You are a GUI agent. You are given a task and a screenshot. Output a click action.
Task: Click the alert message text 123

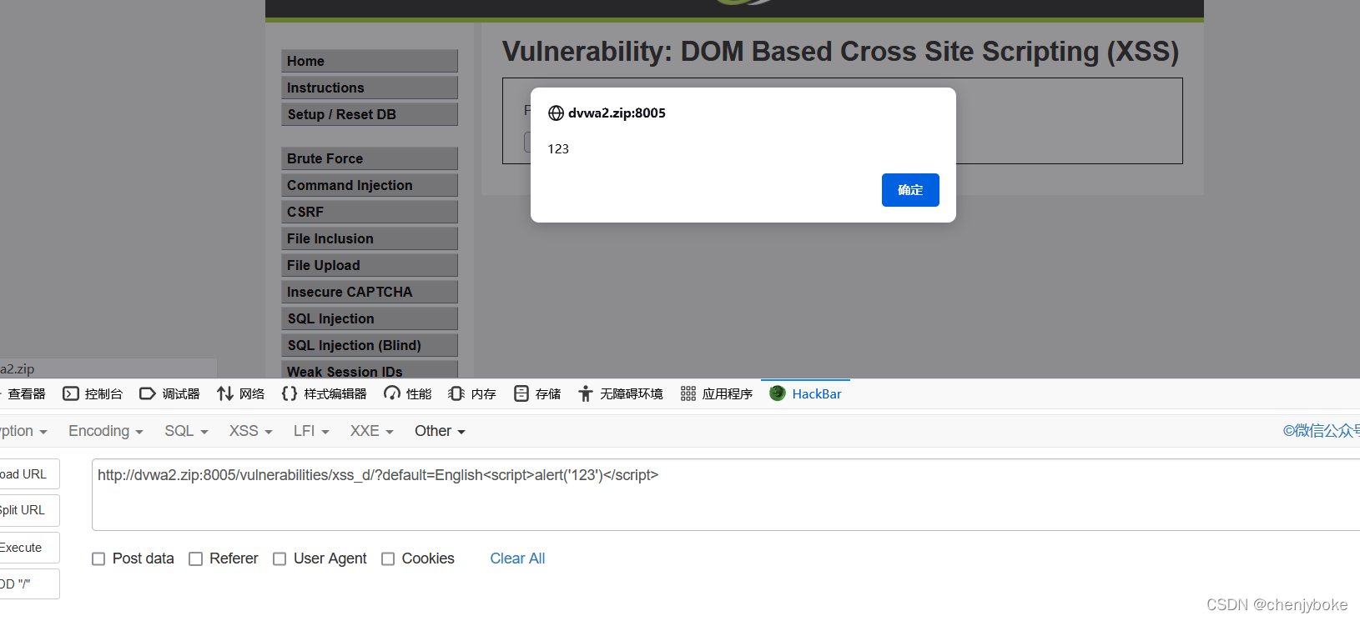point(558,149)
